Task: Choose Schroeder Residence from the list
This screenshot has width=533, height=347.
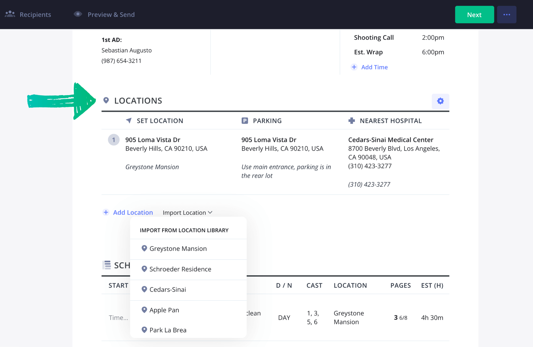Action: point(180,269)
